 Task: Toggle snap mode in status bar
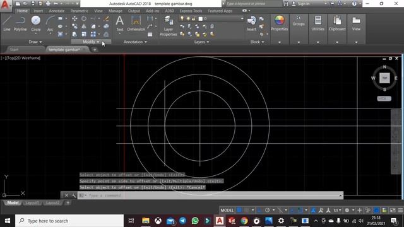(247, 210)
